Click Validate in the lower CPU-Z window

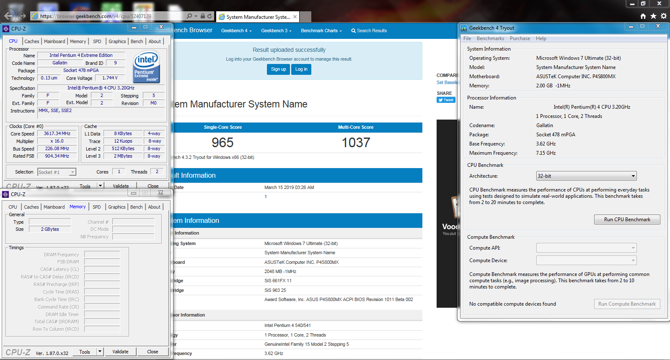point(120,352)
